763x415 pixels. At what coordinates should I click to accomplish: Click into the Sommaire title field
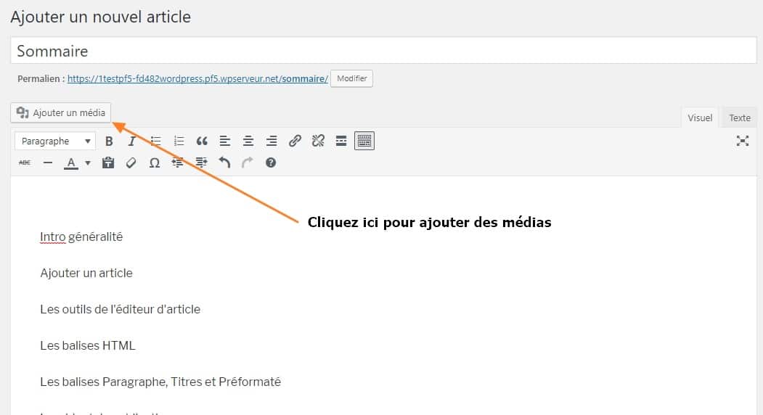pyautogui.click(x=383, y=51)
